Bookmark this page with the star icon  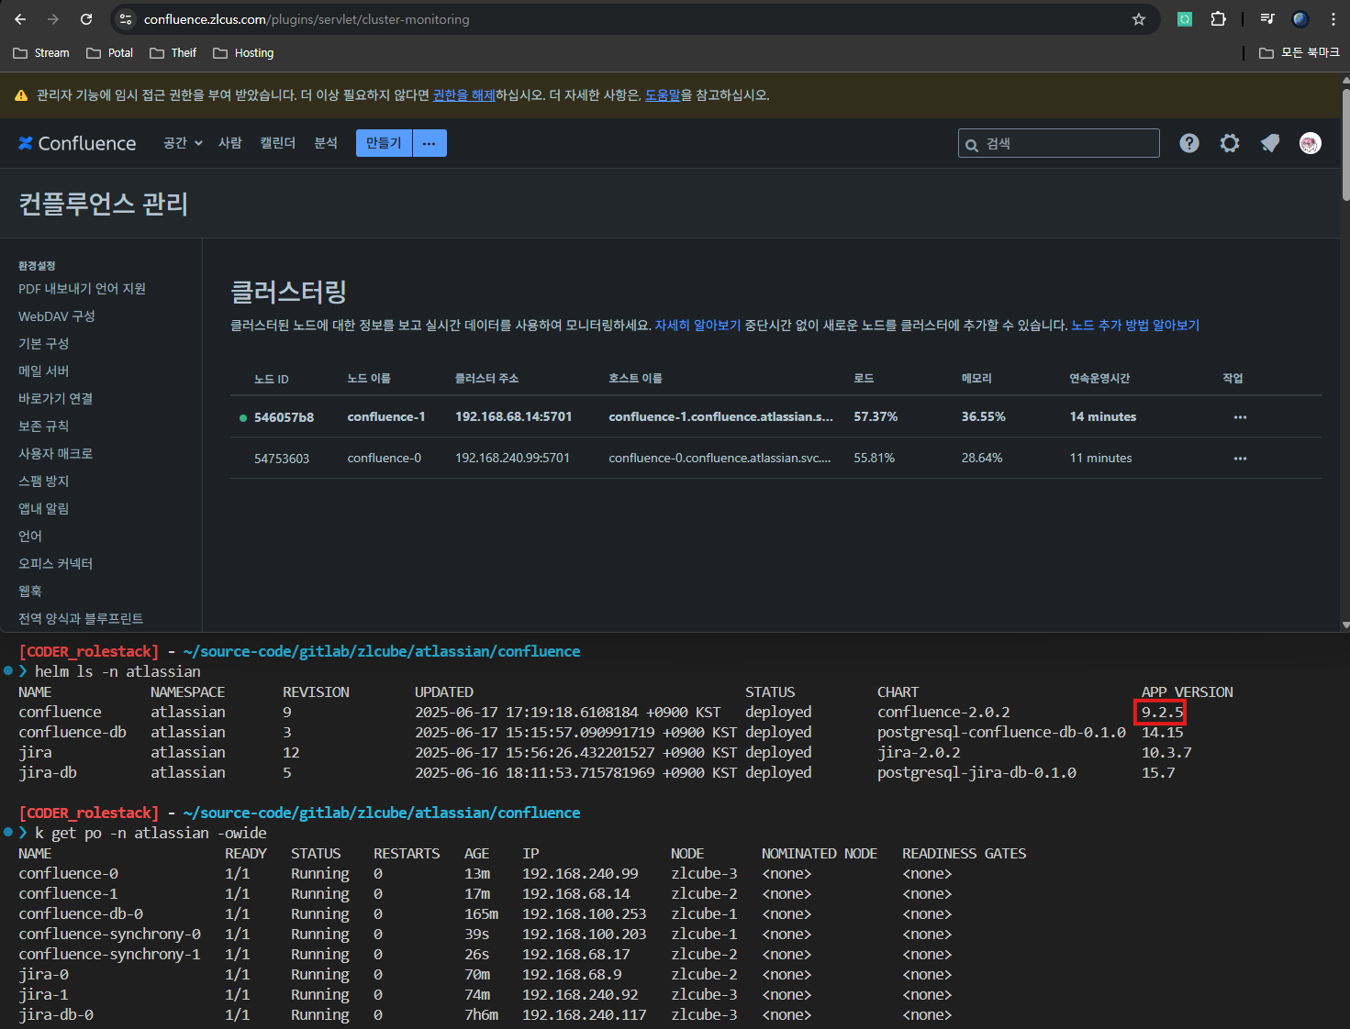pos(1139,19)
